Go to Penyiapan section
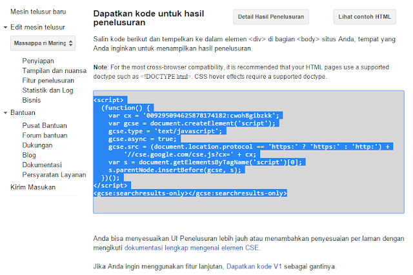The width and height of the screenshot is (413, 275). click(x=38, y=61)
